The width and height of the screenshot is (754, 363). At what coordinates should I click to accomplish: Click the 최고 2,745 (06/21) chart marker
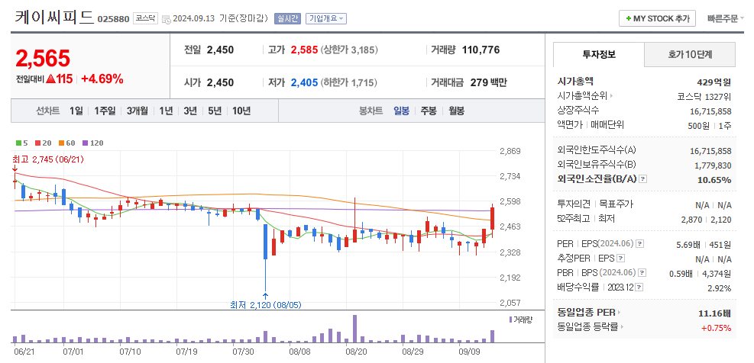pos(48,159)
